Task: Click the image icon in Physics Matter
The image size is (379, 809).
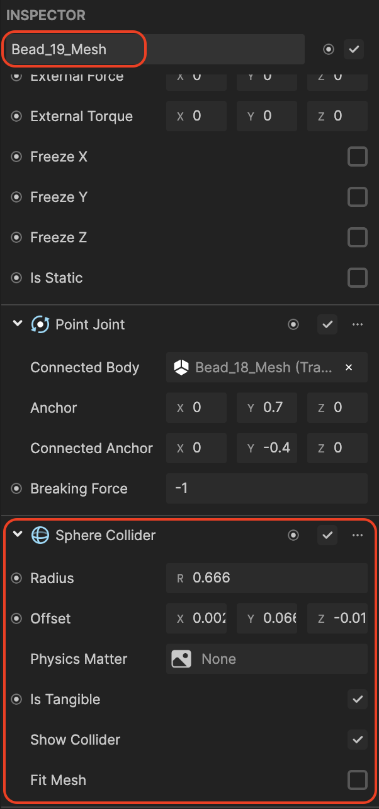Action: click(181, 659)
